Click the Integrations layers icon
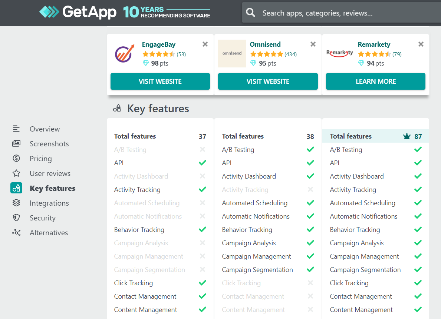This screenshot has width=441, height=319. (16, 203)
